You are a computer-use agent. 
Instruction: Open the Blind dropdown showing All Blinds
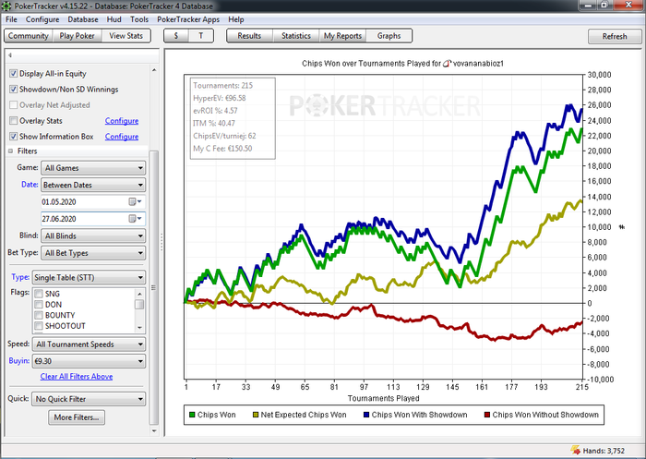[x=93, y=236]
